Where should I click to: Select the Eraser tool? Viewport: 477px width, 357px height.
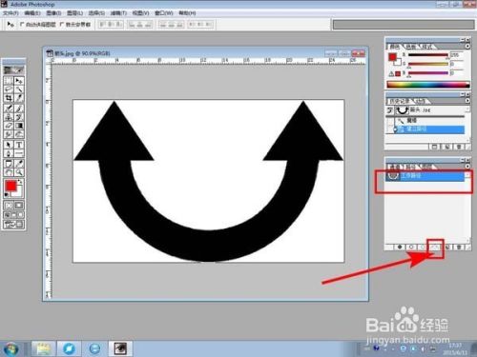click(x=9, y=126)
